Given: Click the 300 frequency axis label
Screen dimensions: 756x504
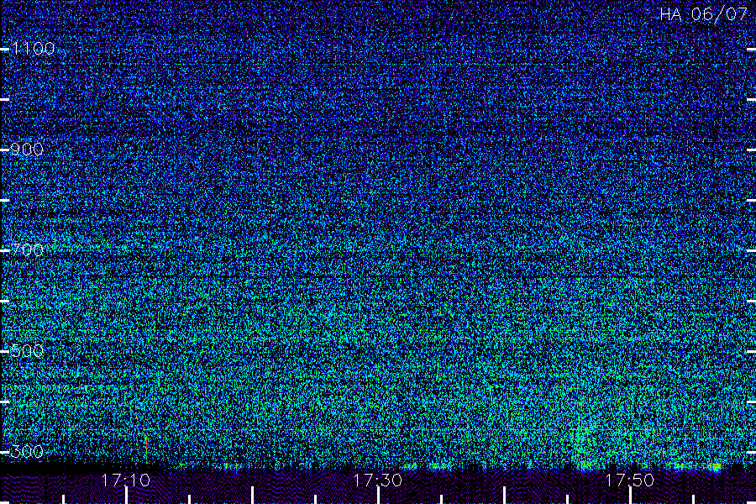Looking at the screenshot, I should (x=27, y=452).
